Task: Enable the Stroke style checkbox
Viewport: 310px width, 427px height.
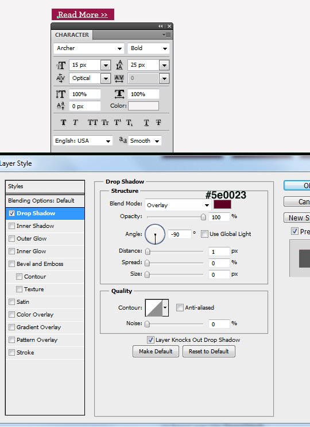Action: click(11, 353)
